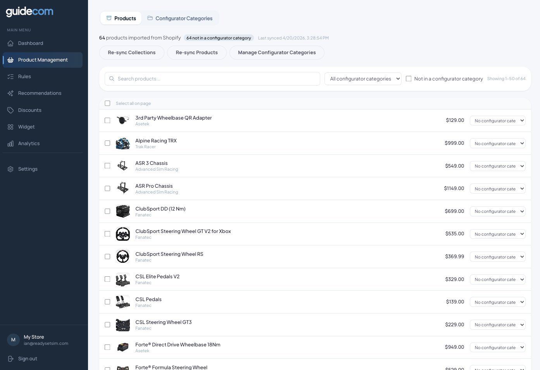Click the guidecom logo
The height and width of the screenshot is (370, 540).
tap(29, 12)
